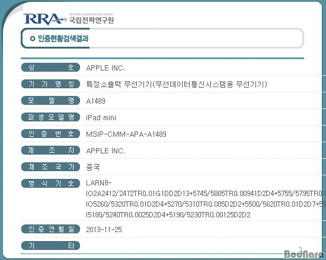Click the country value 중국
Screen dimensions: 326x260
(93, 167)
